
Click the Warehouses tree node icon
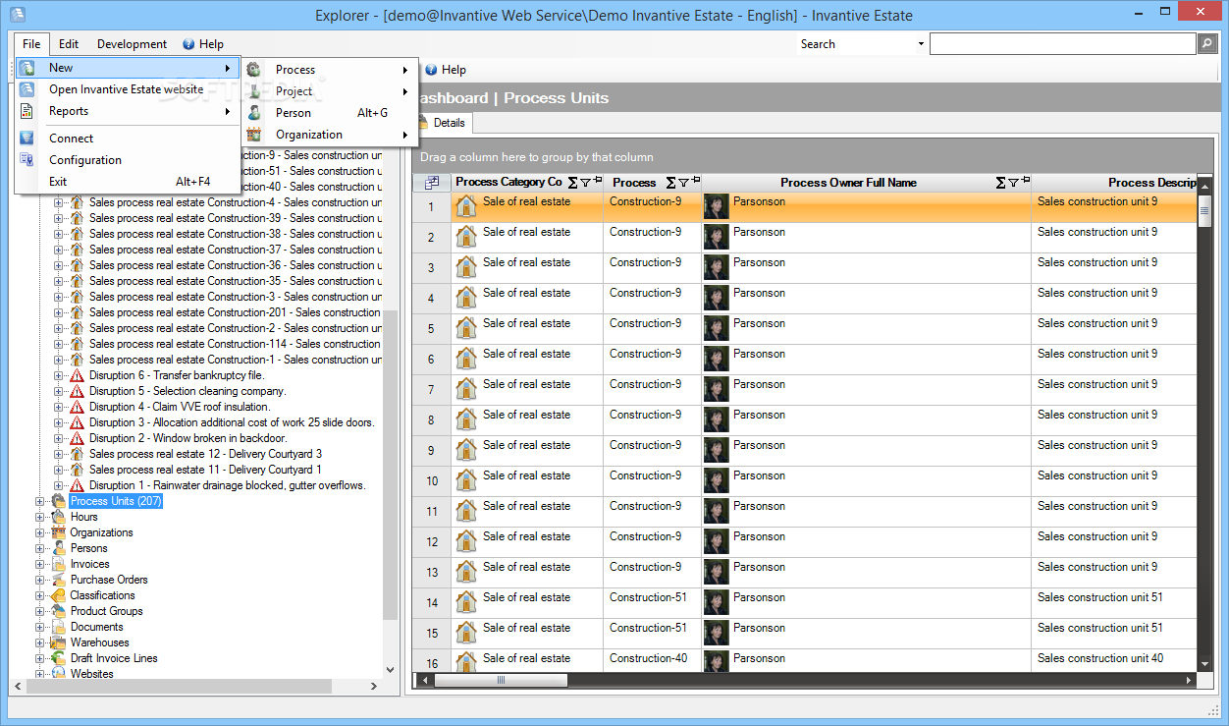pyautogui.click(x=58, y=642)
